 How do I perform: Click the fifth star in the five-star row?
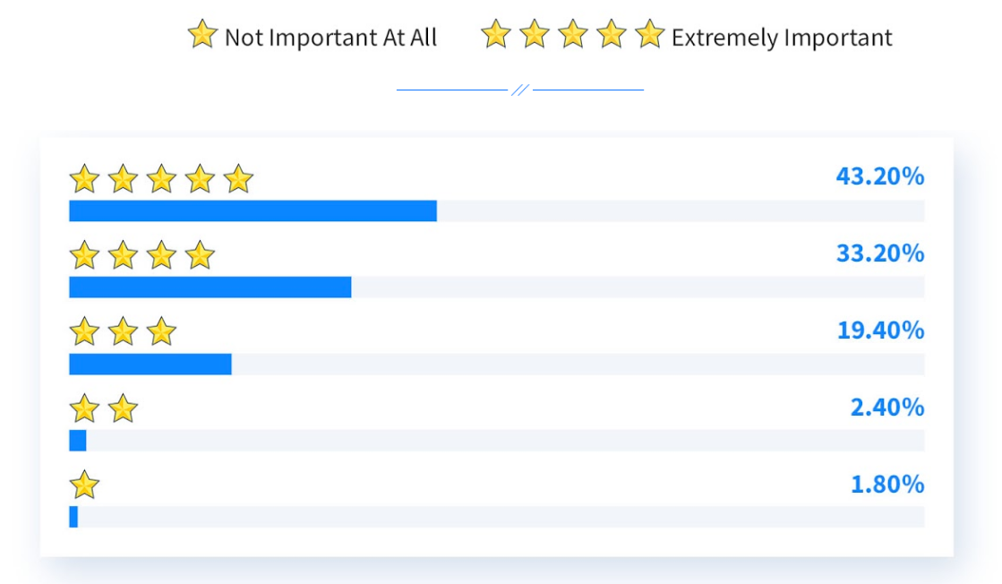(238, 179)
